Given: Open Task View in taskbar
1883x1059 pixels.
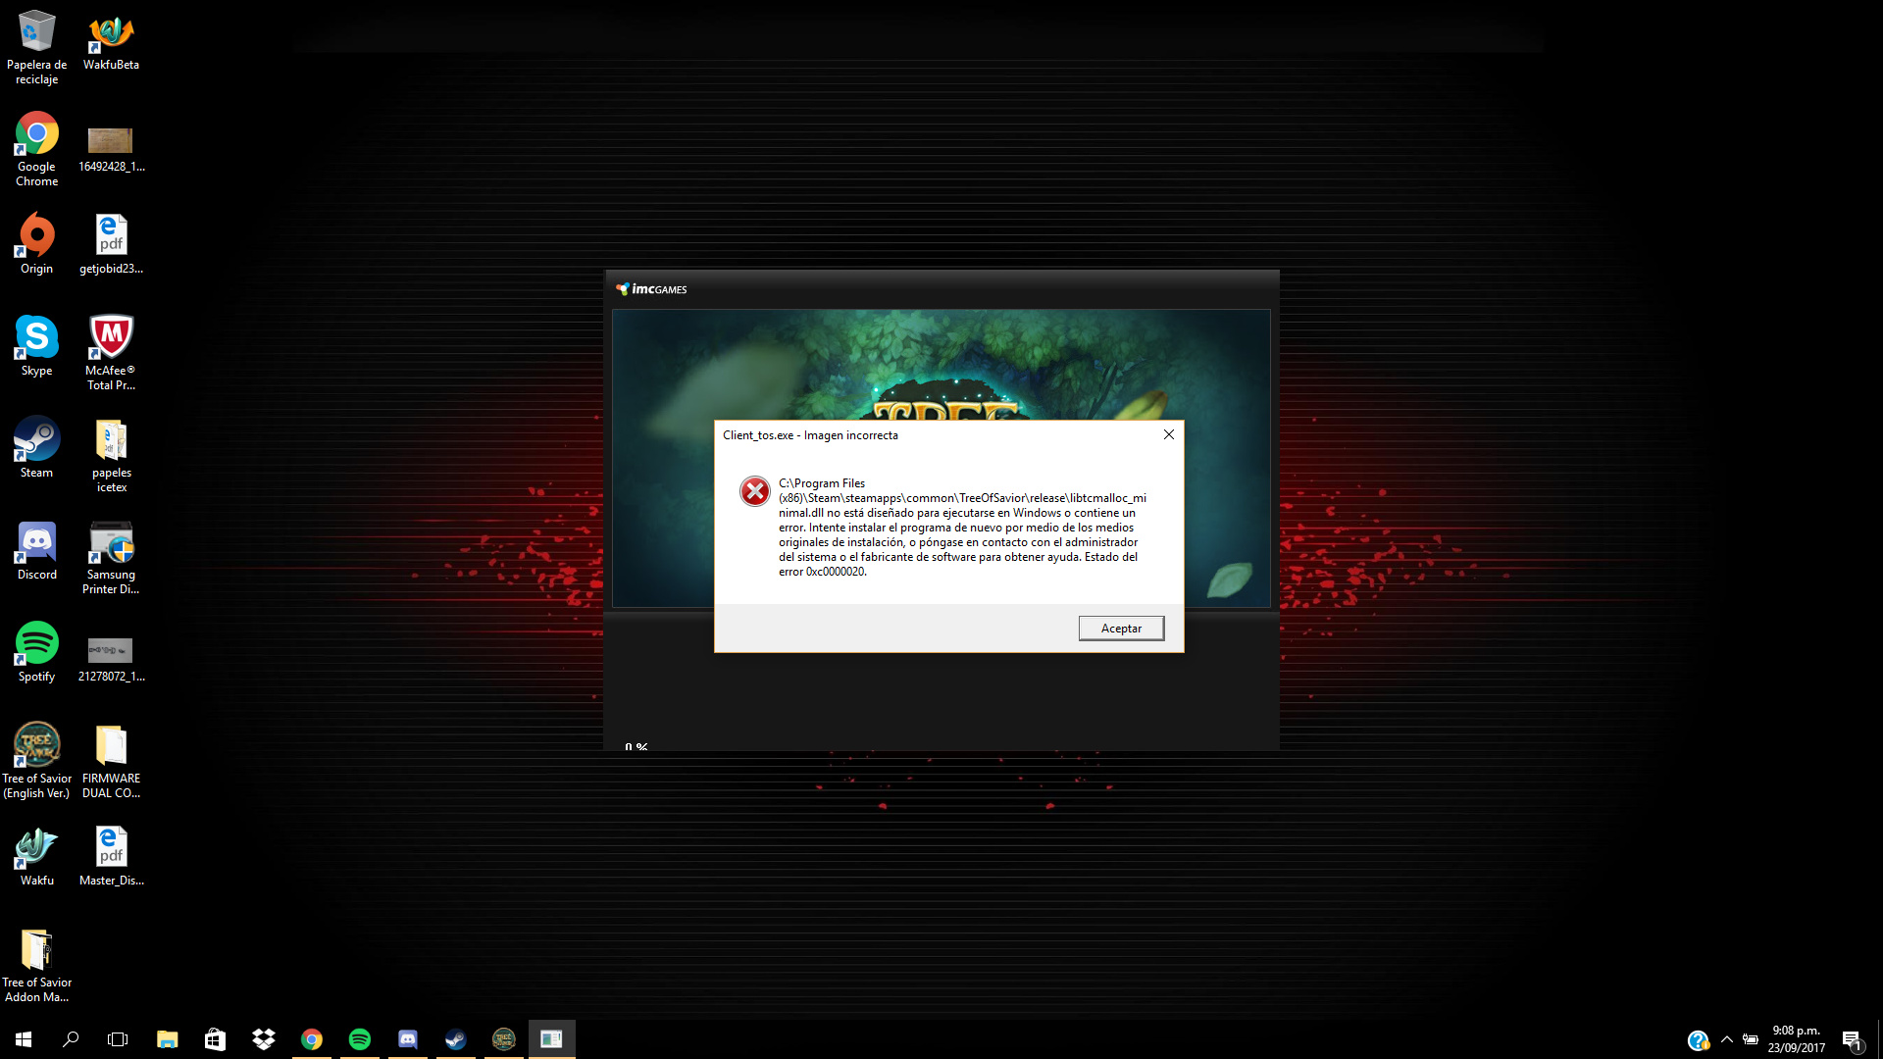Looking at the screenshot, I should [x=118, y=1039].
